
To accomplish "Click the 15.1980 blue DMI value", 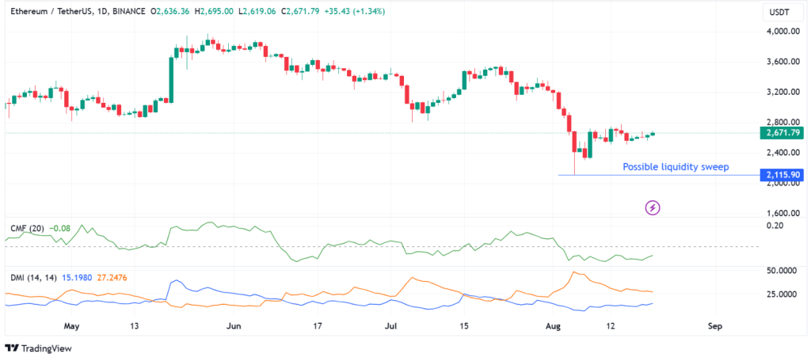I will (x=77, y=278).
